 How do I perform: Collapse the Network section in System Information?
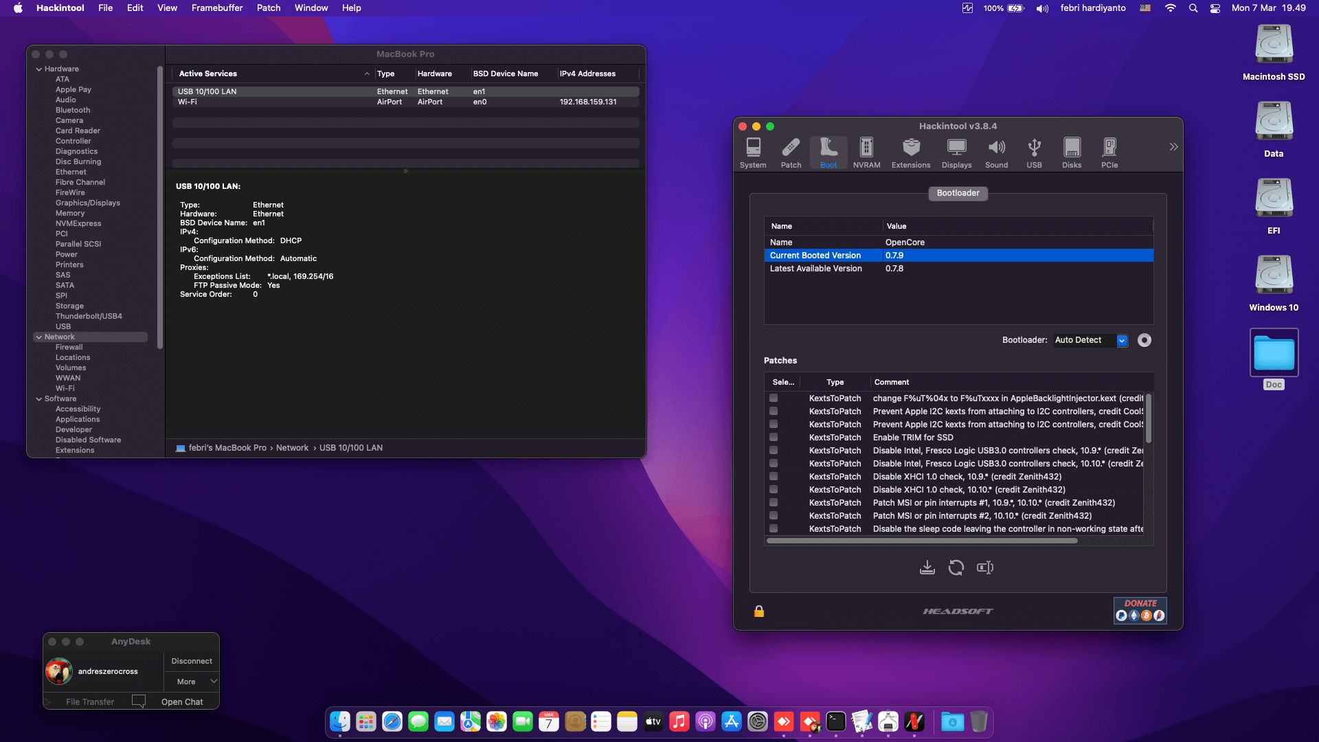(39, 337)
